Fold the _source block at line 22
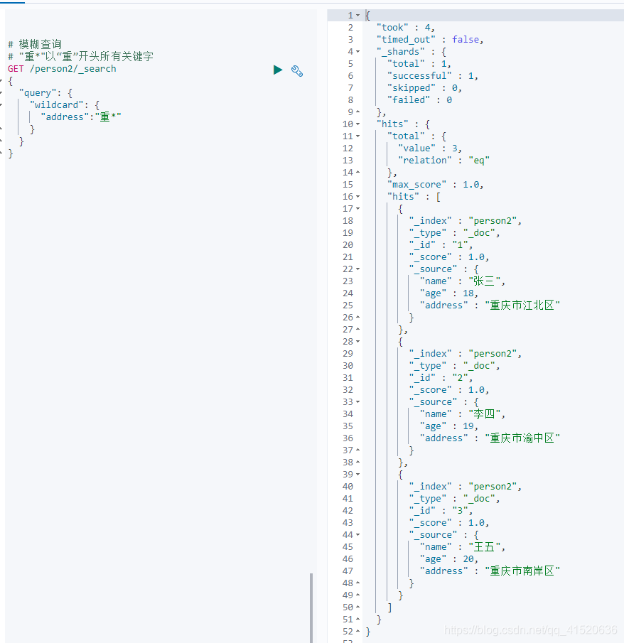 click(x=357, y=269)
